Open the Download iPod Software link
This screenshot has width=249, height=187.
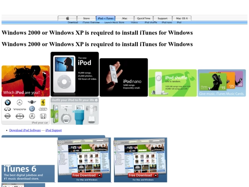[25, 130]
